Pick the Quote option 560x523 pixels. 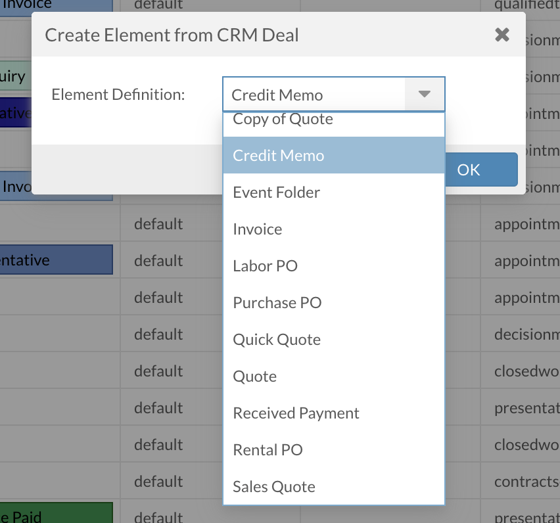[x=255, y=376]
